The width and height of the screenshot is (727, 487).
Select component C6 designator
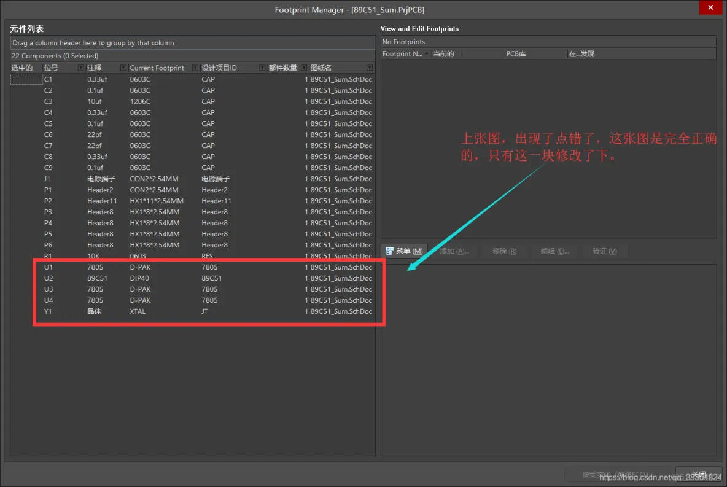coord(49,135)
